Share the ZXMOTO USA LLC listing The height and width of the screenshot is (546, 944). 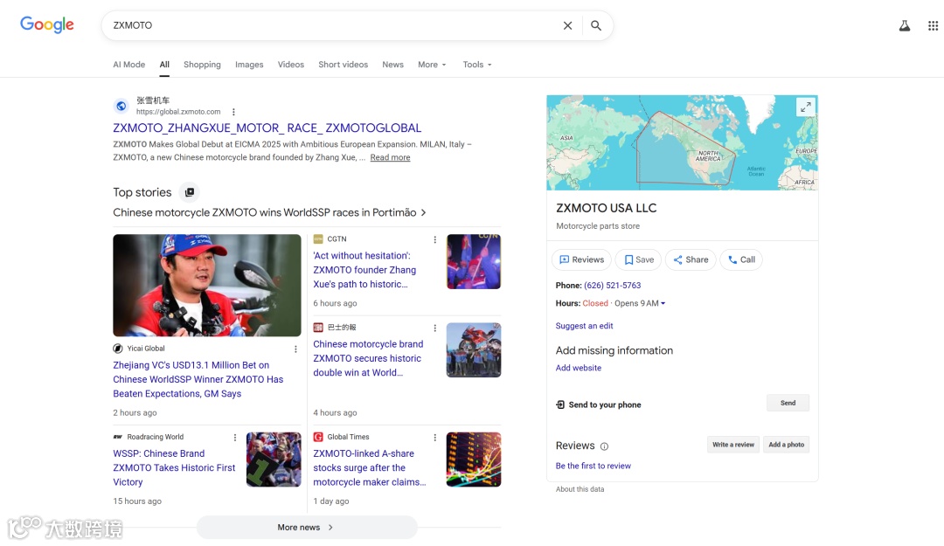point(691,259)
